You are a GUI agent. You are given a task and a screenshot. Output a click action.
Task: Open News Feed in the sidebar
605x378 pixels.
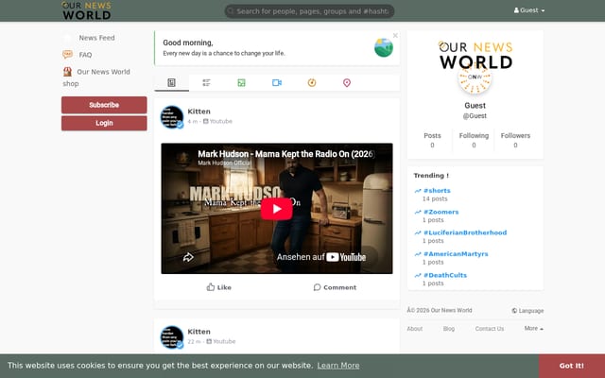(96, 38)
